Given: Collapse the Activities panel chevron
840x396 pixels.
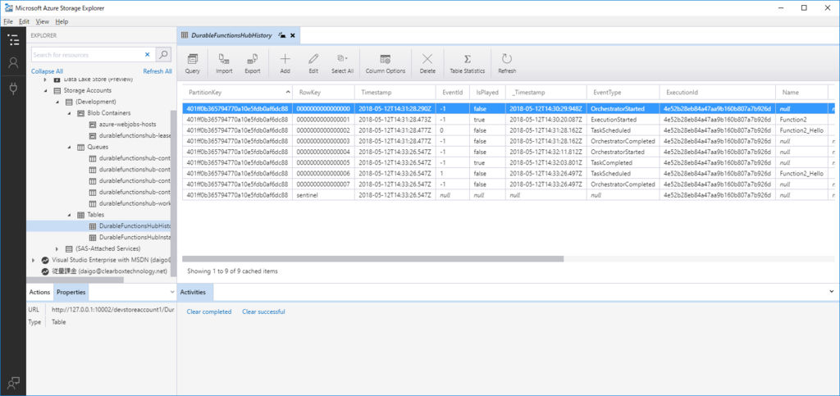Looking at the screenshot, I should 832,292.
